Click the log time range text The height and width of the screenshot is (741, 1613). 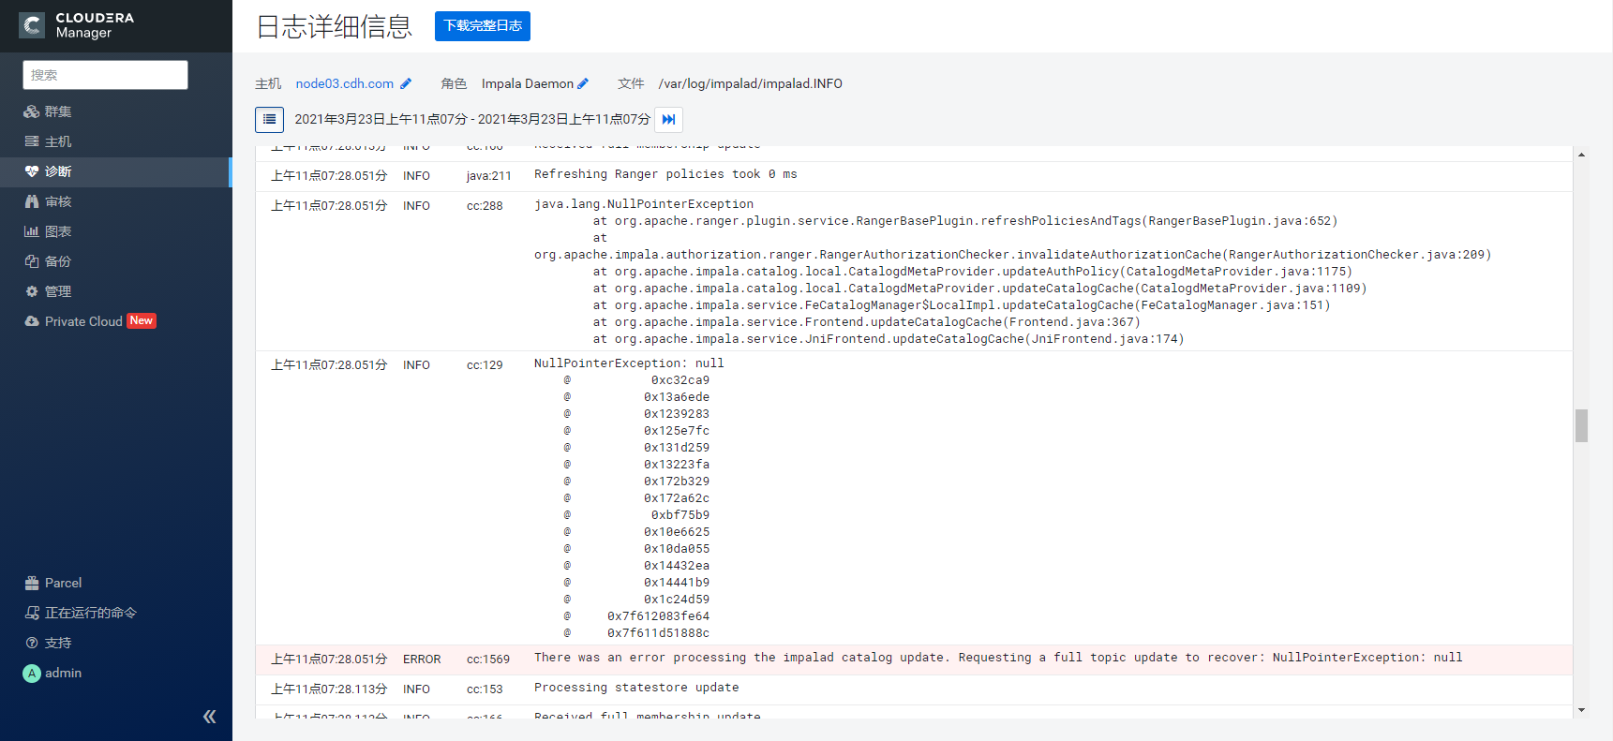point(472,119)
